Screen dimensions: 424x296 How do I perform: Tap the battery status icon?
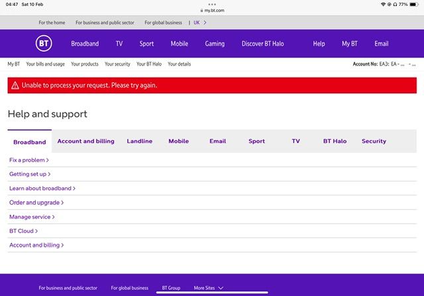414,4
